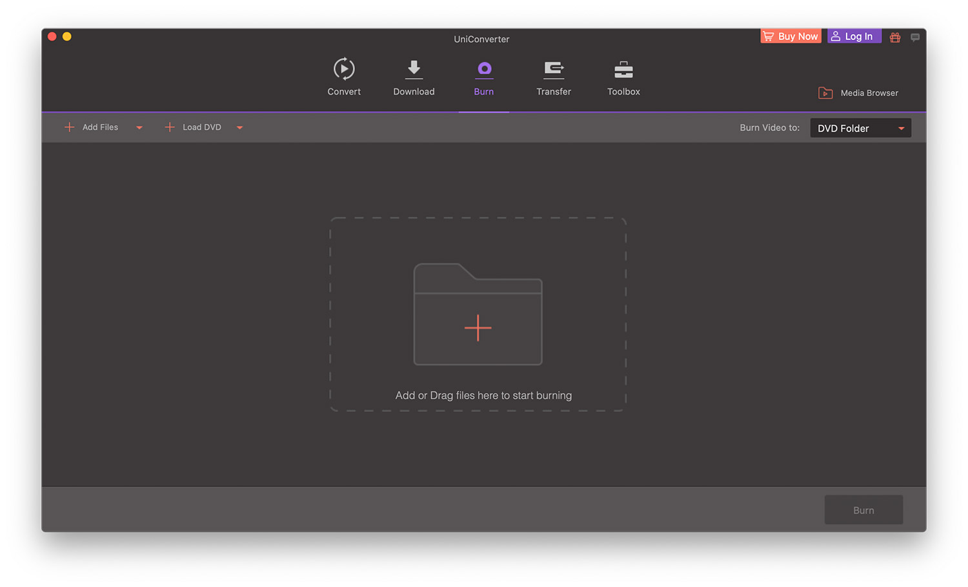Image resolution: width=968 pixels, height=587 pixels.
Task: Click the gift box icon
Action: pos(895,37)
